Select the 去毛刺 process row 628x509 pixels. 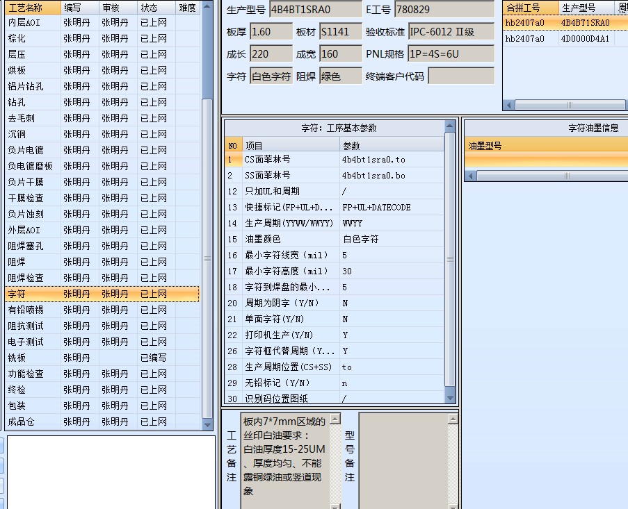coord(102,118)
